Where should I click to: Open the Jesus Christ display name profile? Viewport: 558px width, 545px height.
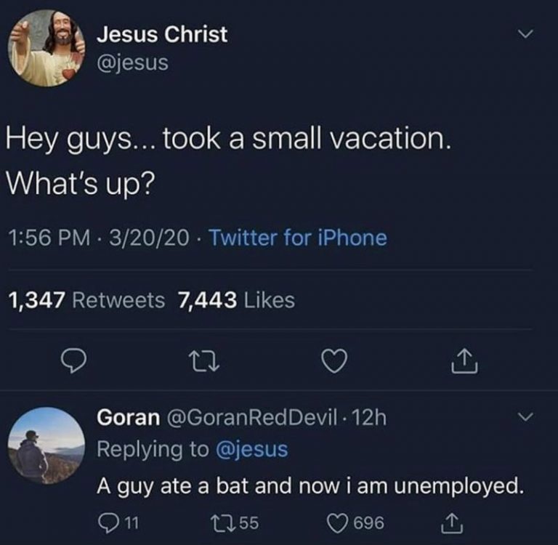tap(162, 34)
